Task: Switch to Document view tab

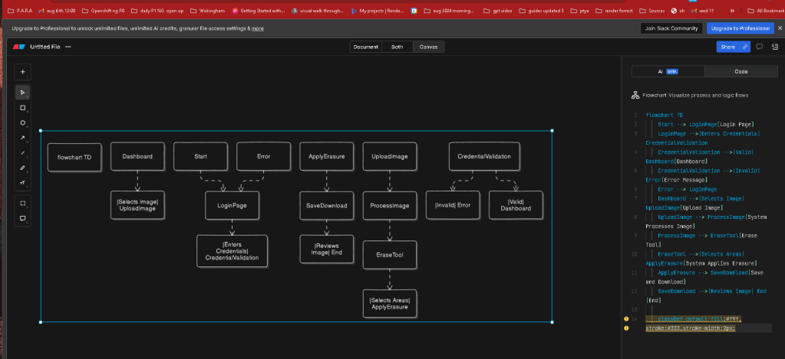Action: click(365, 47)
